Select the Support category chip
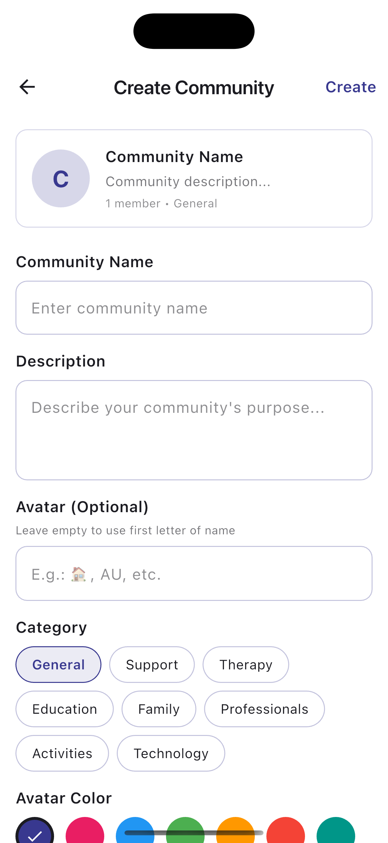Viewport: 388px width, 843px height. (152, 664)
